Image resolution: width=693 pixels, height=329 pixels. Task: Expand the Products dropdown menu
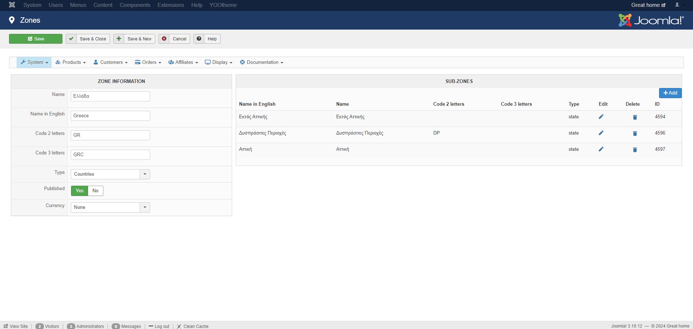point(71,62)
